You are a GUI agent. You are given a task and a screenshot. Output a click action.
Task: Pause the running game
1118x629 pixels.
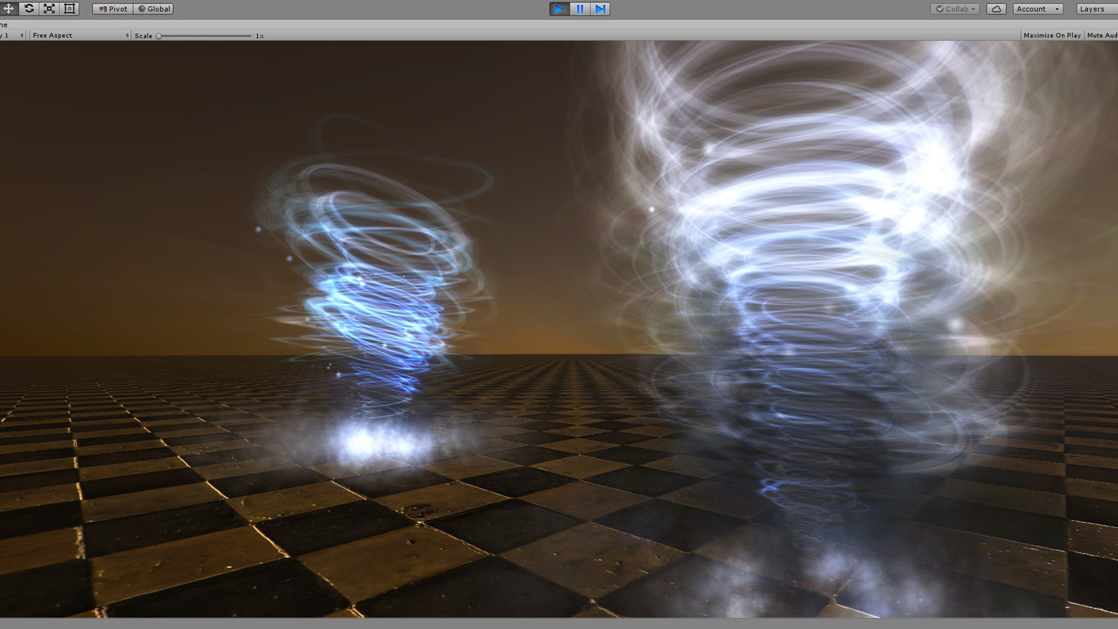coord(580,9)
